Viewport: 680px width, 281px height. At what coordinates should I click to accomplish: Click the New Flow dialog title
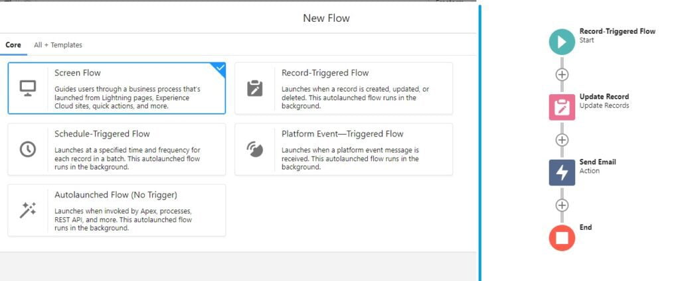(326, 18)
